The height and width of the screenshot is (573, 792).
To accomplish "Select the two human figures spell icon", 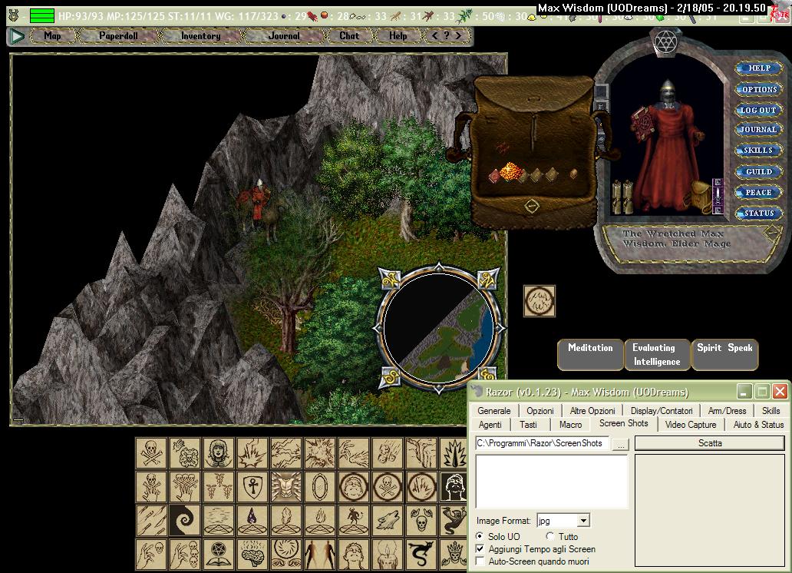I will (x=320, y=555).
